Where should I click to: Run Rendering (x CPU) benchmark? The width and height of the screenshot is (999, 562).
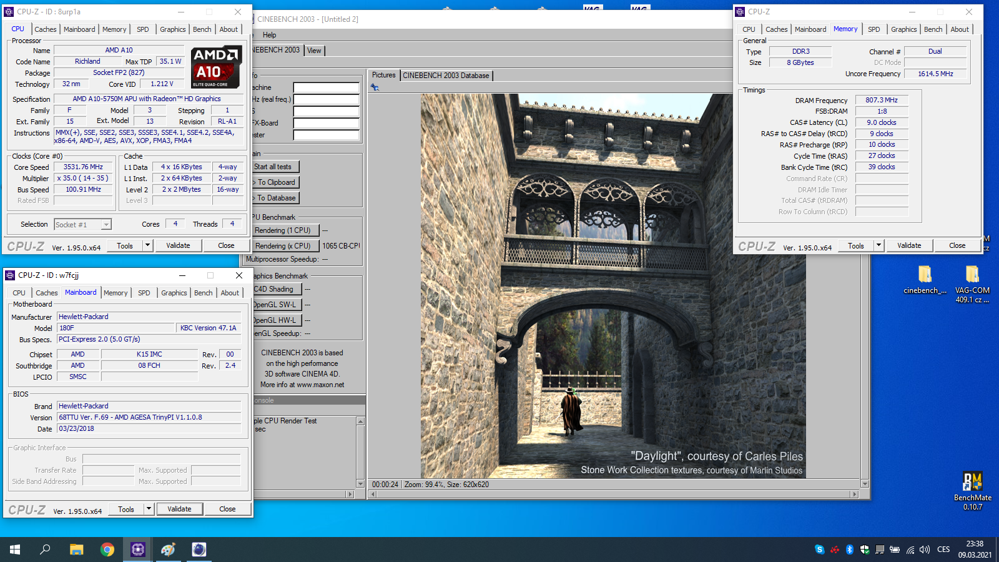[x=285, y=246]
